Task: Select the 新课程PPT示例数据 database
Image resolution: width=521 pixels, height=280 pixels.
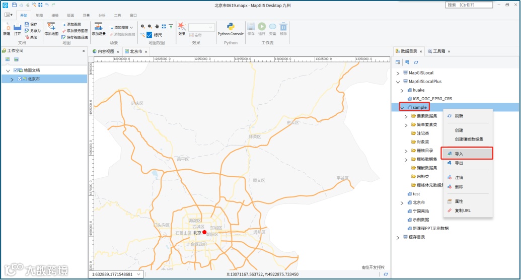Action: (430, 229)
